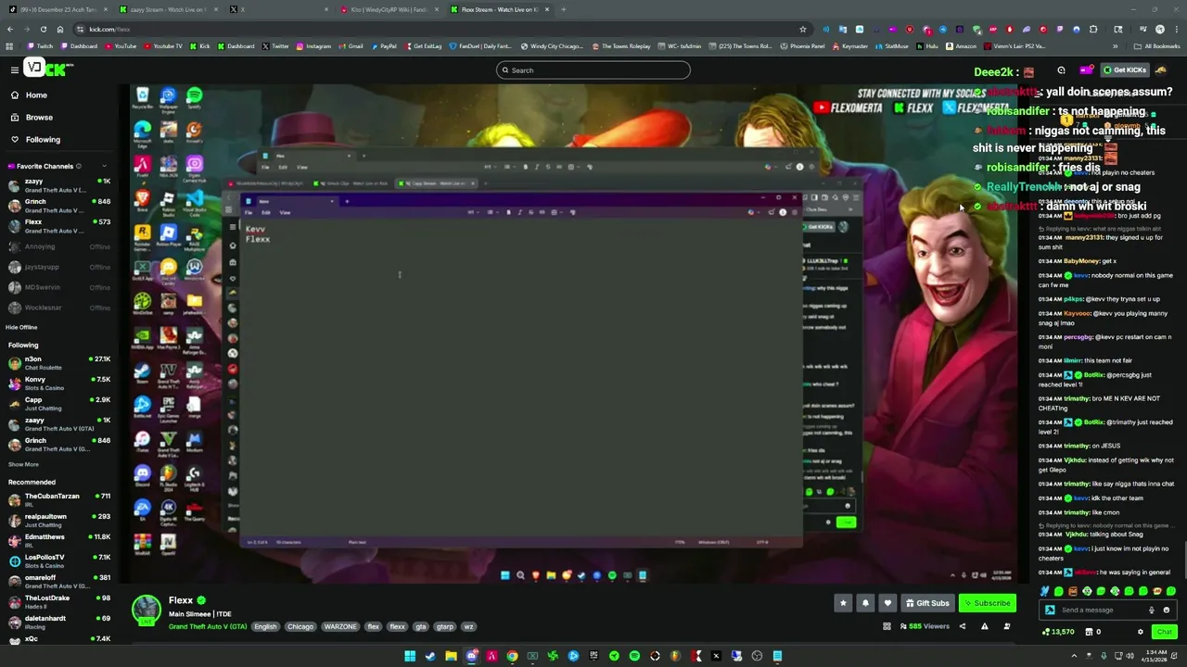Click the Windows Start button in taskbar
This screenshot has width=1187, height=667.
point(410,656)
